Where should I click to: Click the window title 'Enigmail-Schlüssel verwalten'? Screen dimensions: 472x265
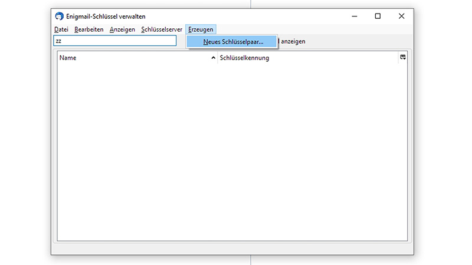pos(106,16)
